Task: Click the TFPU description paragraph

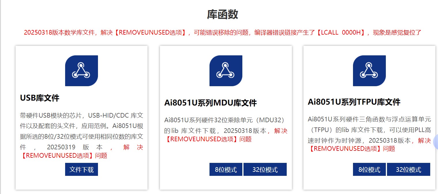Action: pyautogui.click(x=369, y=134)
